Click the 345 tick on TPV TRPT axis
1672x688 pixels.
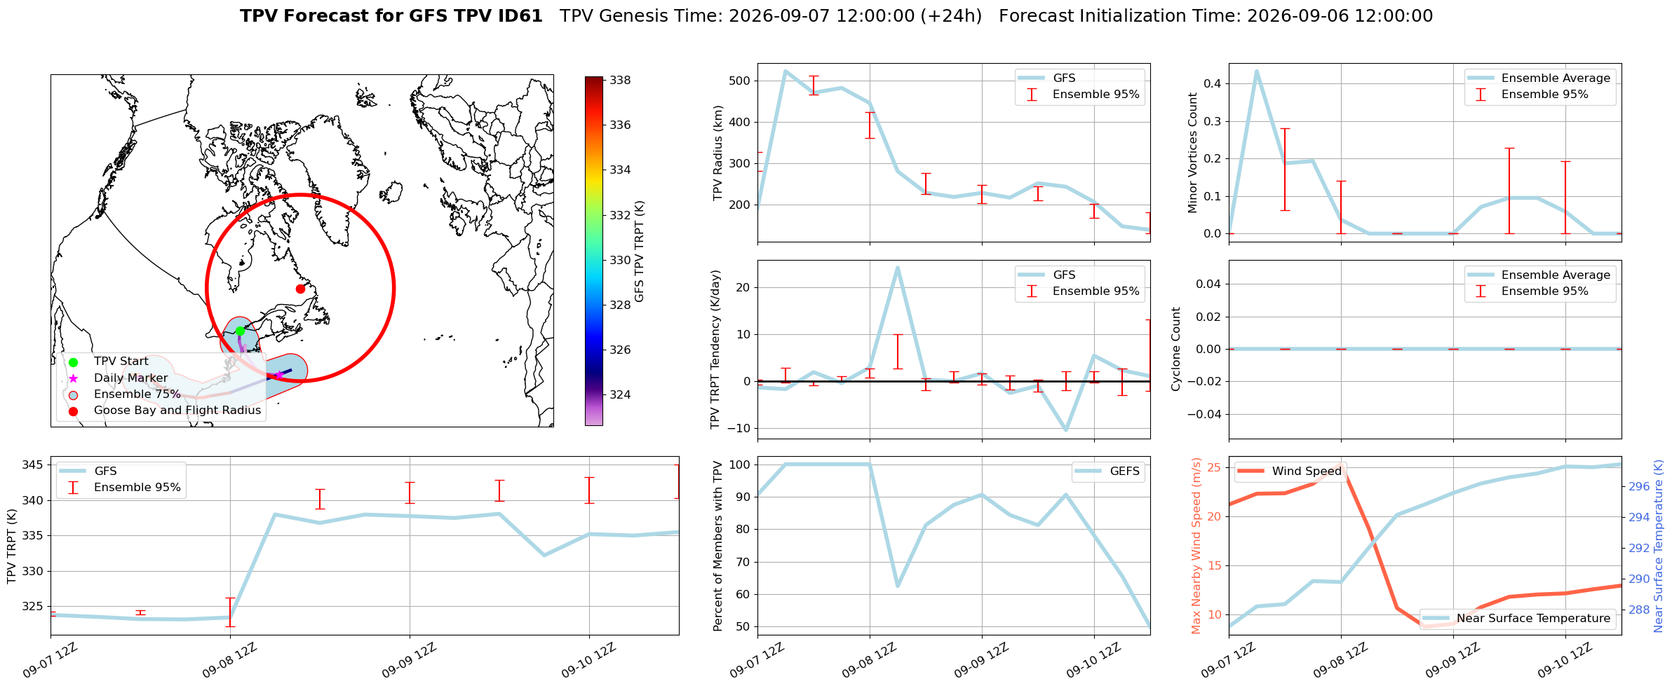(x=33, y=465)
